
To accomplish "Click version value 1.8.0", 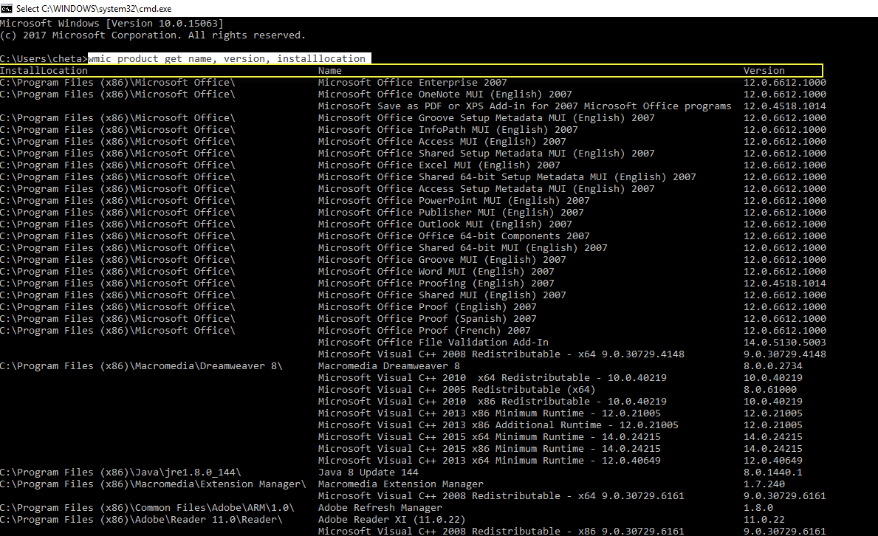I will [758, 506].
